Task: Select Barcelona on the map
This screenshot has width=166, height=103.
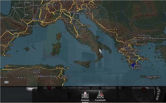Action: (23, 34)
